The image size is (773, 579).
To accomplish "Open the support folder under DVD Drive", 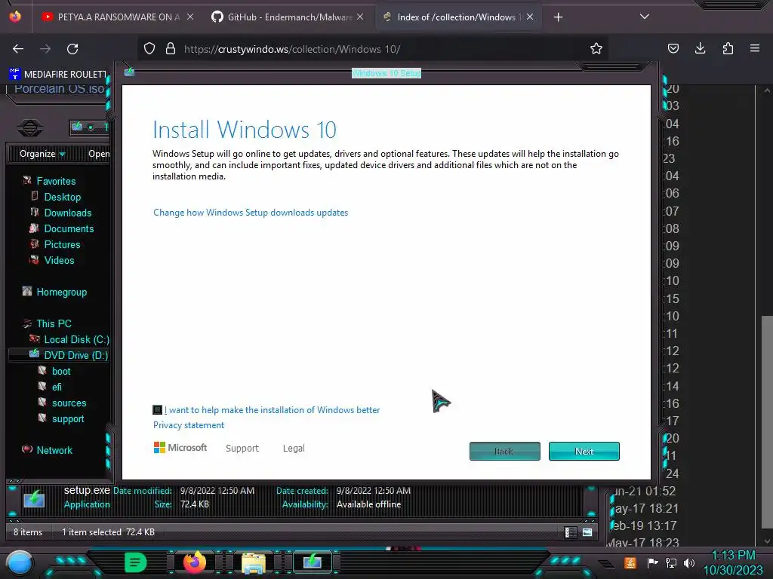I will (68, 418).
